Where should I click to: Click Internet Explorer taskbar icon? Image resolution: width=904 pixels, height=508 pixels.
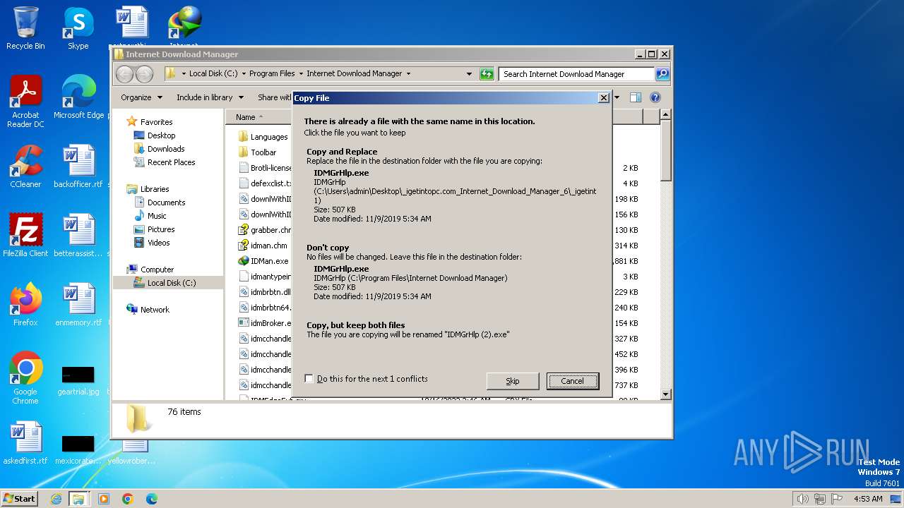56,499
